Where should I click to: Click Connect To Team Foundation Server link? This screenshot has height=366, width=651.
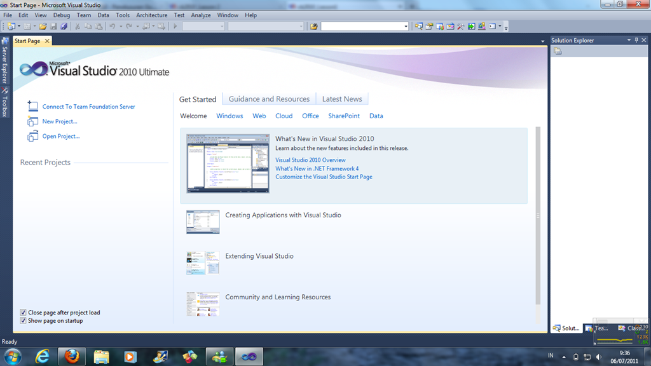(88, 107)
